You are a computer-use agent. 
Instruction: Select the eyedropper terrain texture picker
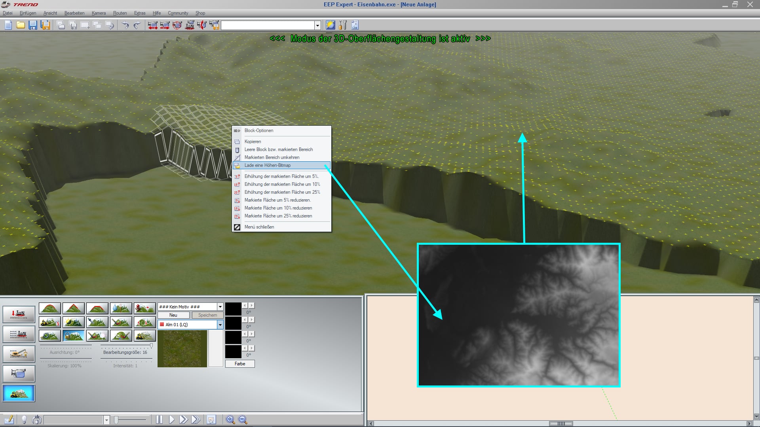[97, 322]
